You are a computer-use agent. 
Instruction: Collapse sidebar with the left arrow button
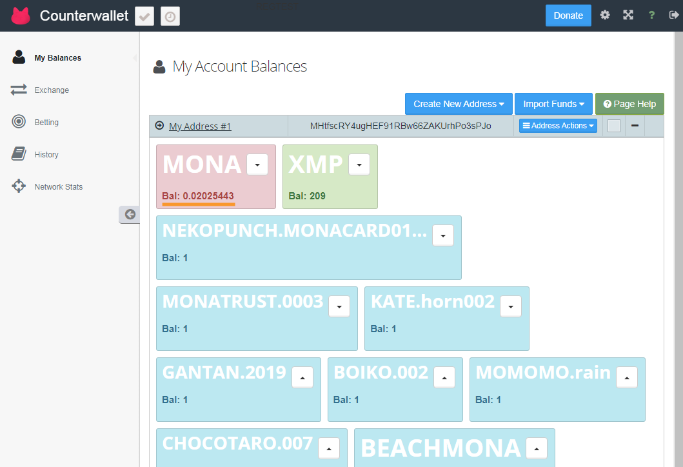click(x=130, y=215)
